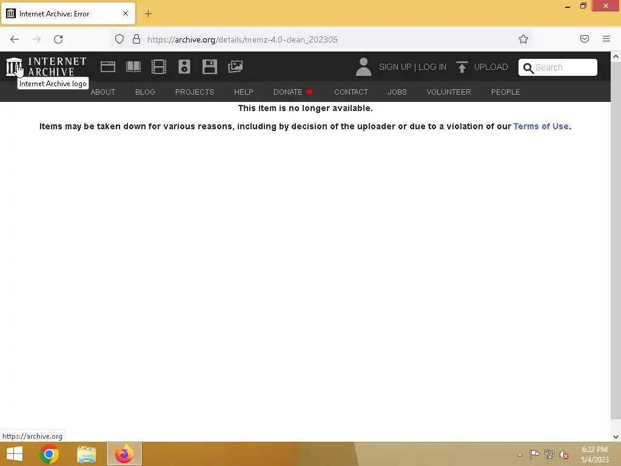621x466 pixels.
Task: Open the Texts book icon
Action: pos(133,67)
